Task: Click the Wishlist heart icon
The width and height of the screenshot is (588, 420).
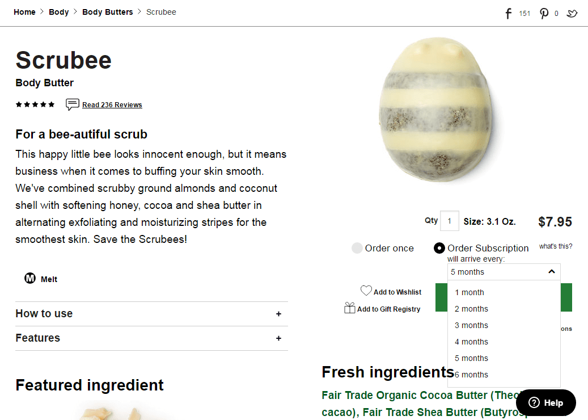Action: [366, 291]
